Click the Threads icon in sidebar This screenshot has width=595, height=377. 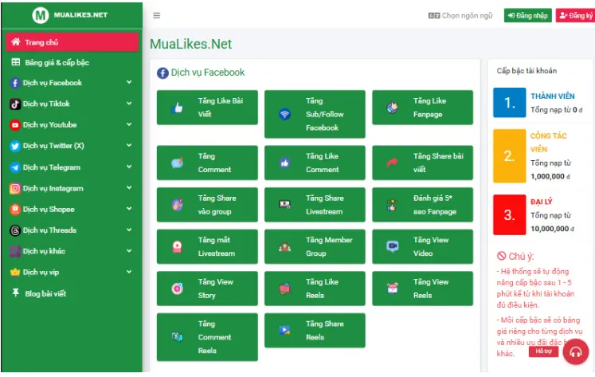(x=15, y=230)
